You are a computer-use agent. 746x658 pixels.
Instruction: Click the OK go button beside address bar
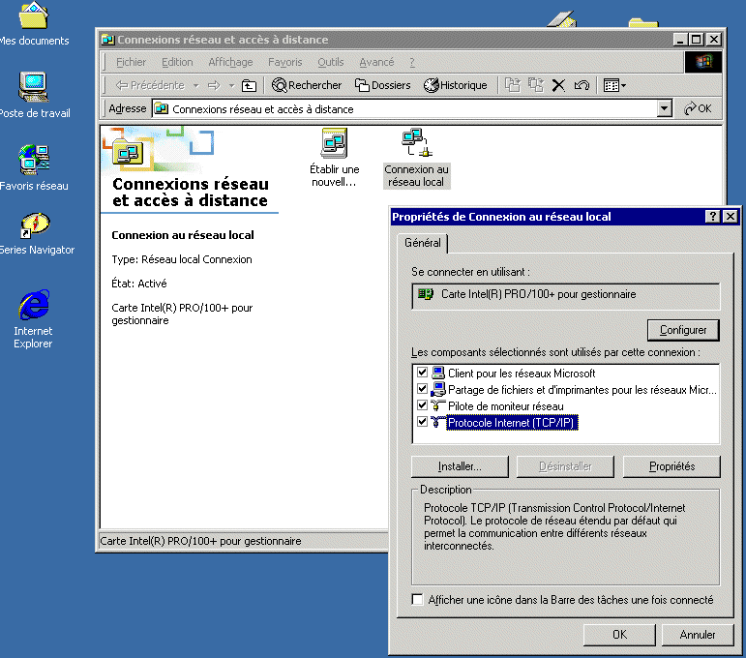[x=698, y=109]
